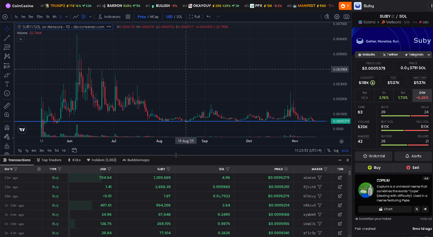Select the trend line drawing tool
This screenshot has height=237, width=433.
point(7,38)
